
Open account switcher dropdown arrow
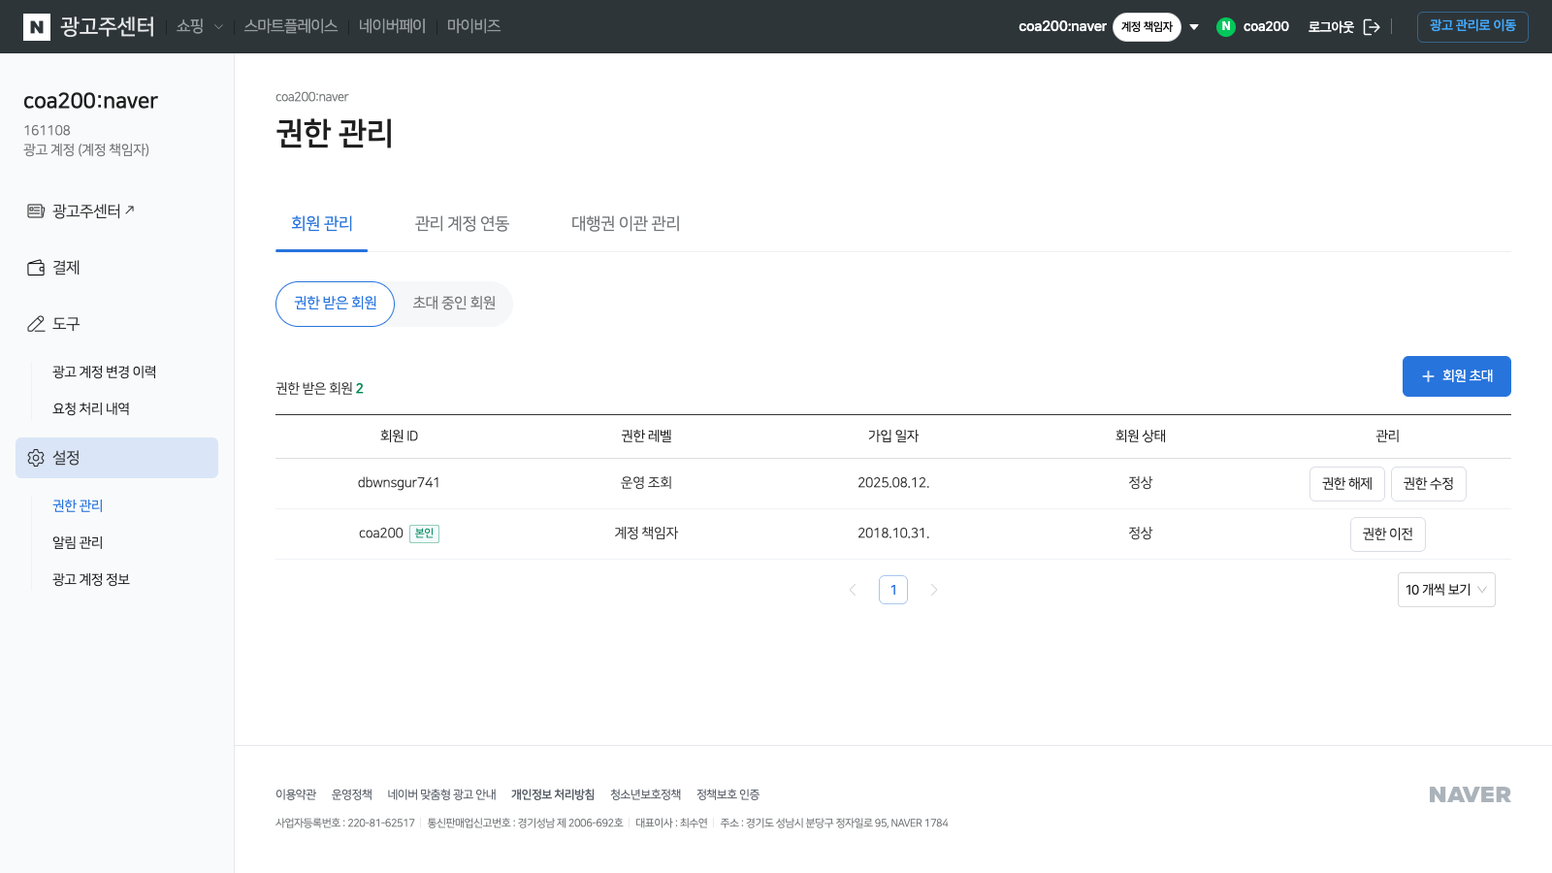1194,27
